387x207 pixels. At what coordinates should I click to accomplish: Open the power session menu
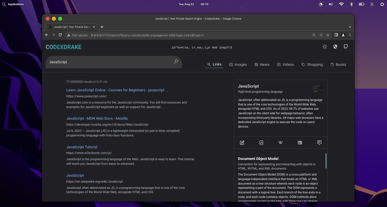(382, 4)
